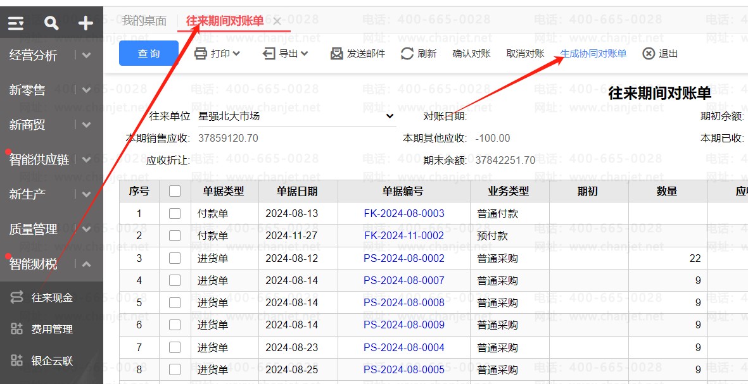Screen dimensions: 748x384
Task: Open the 打印 dropdown arrow
Action: click(x=236, y=54)
